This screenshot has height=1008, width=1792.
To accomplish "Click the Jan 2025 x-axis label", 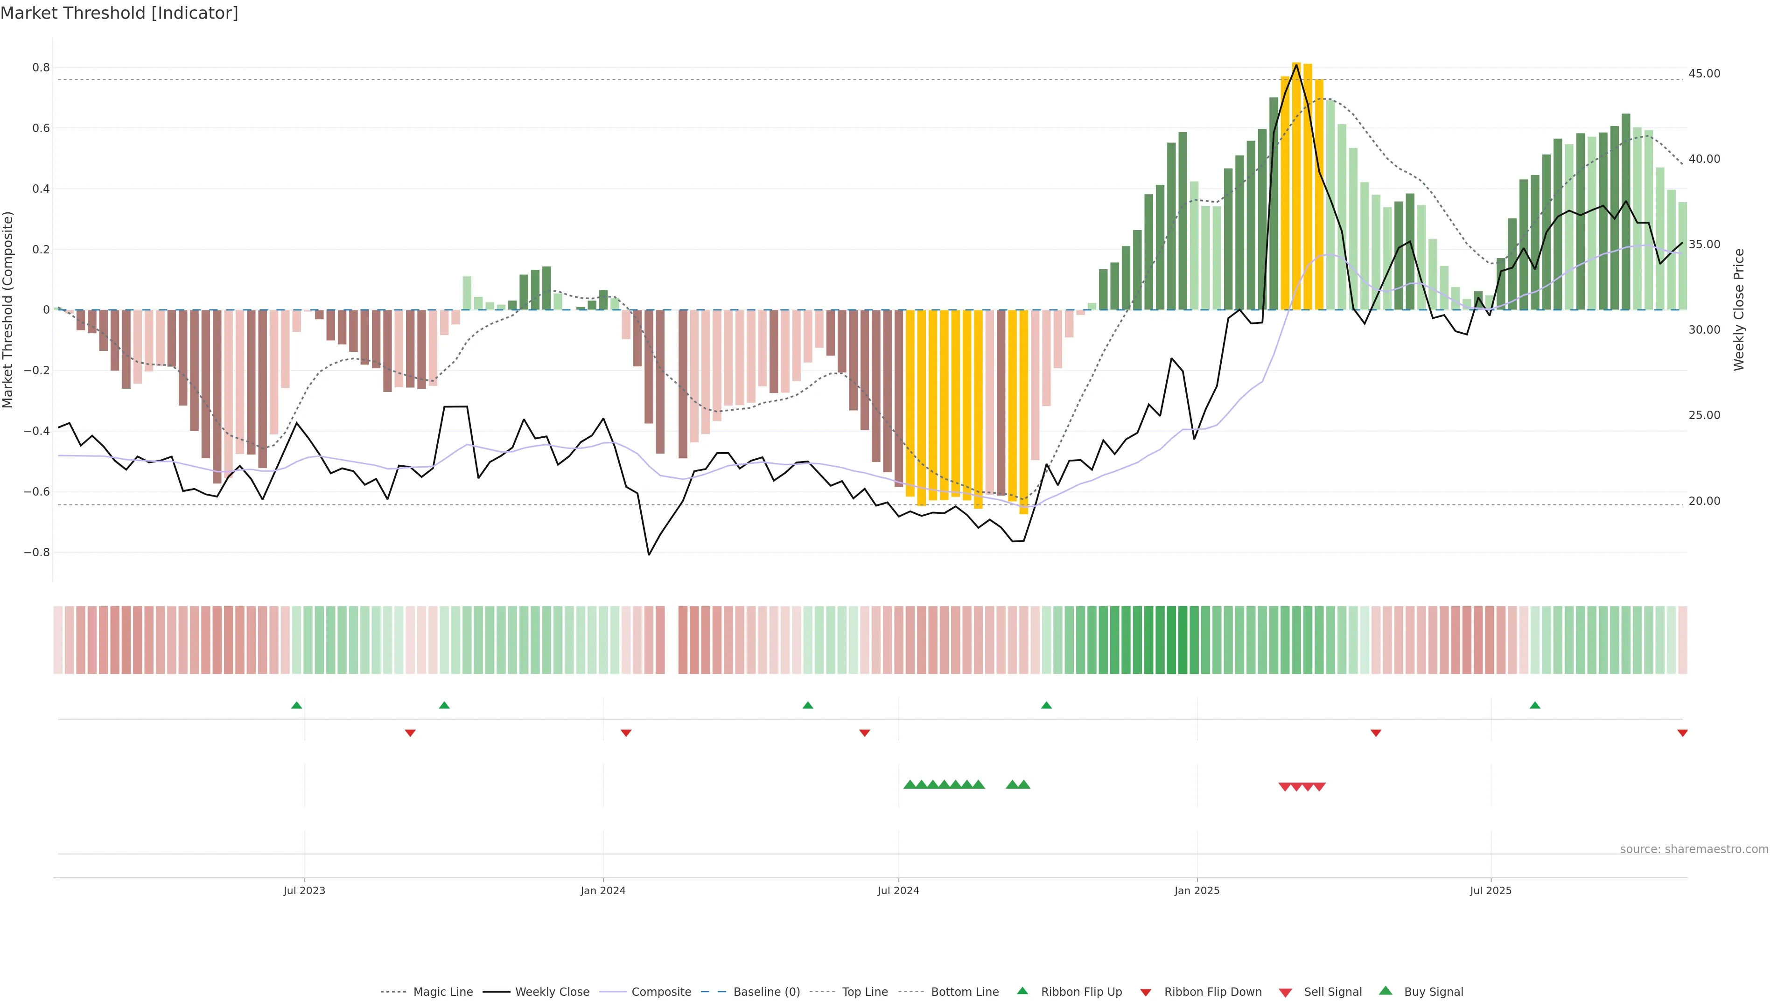I will (1197, 890).
